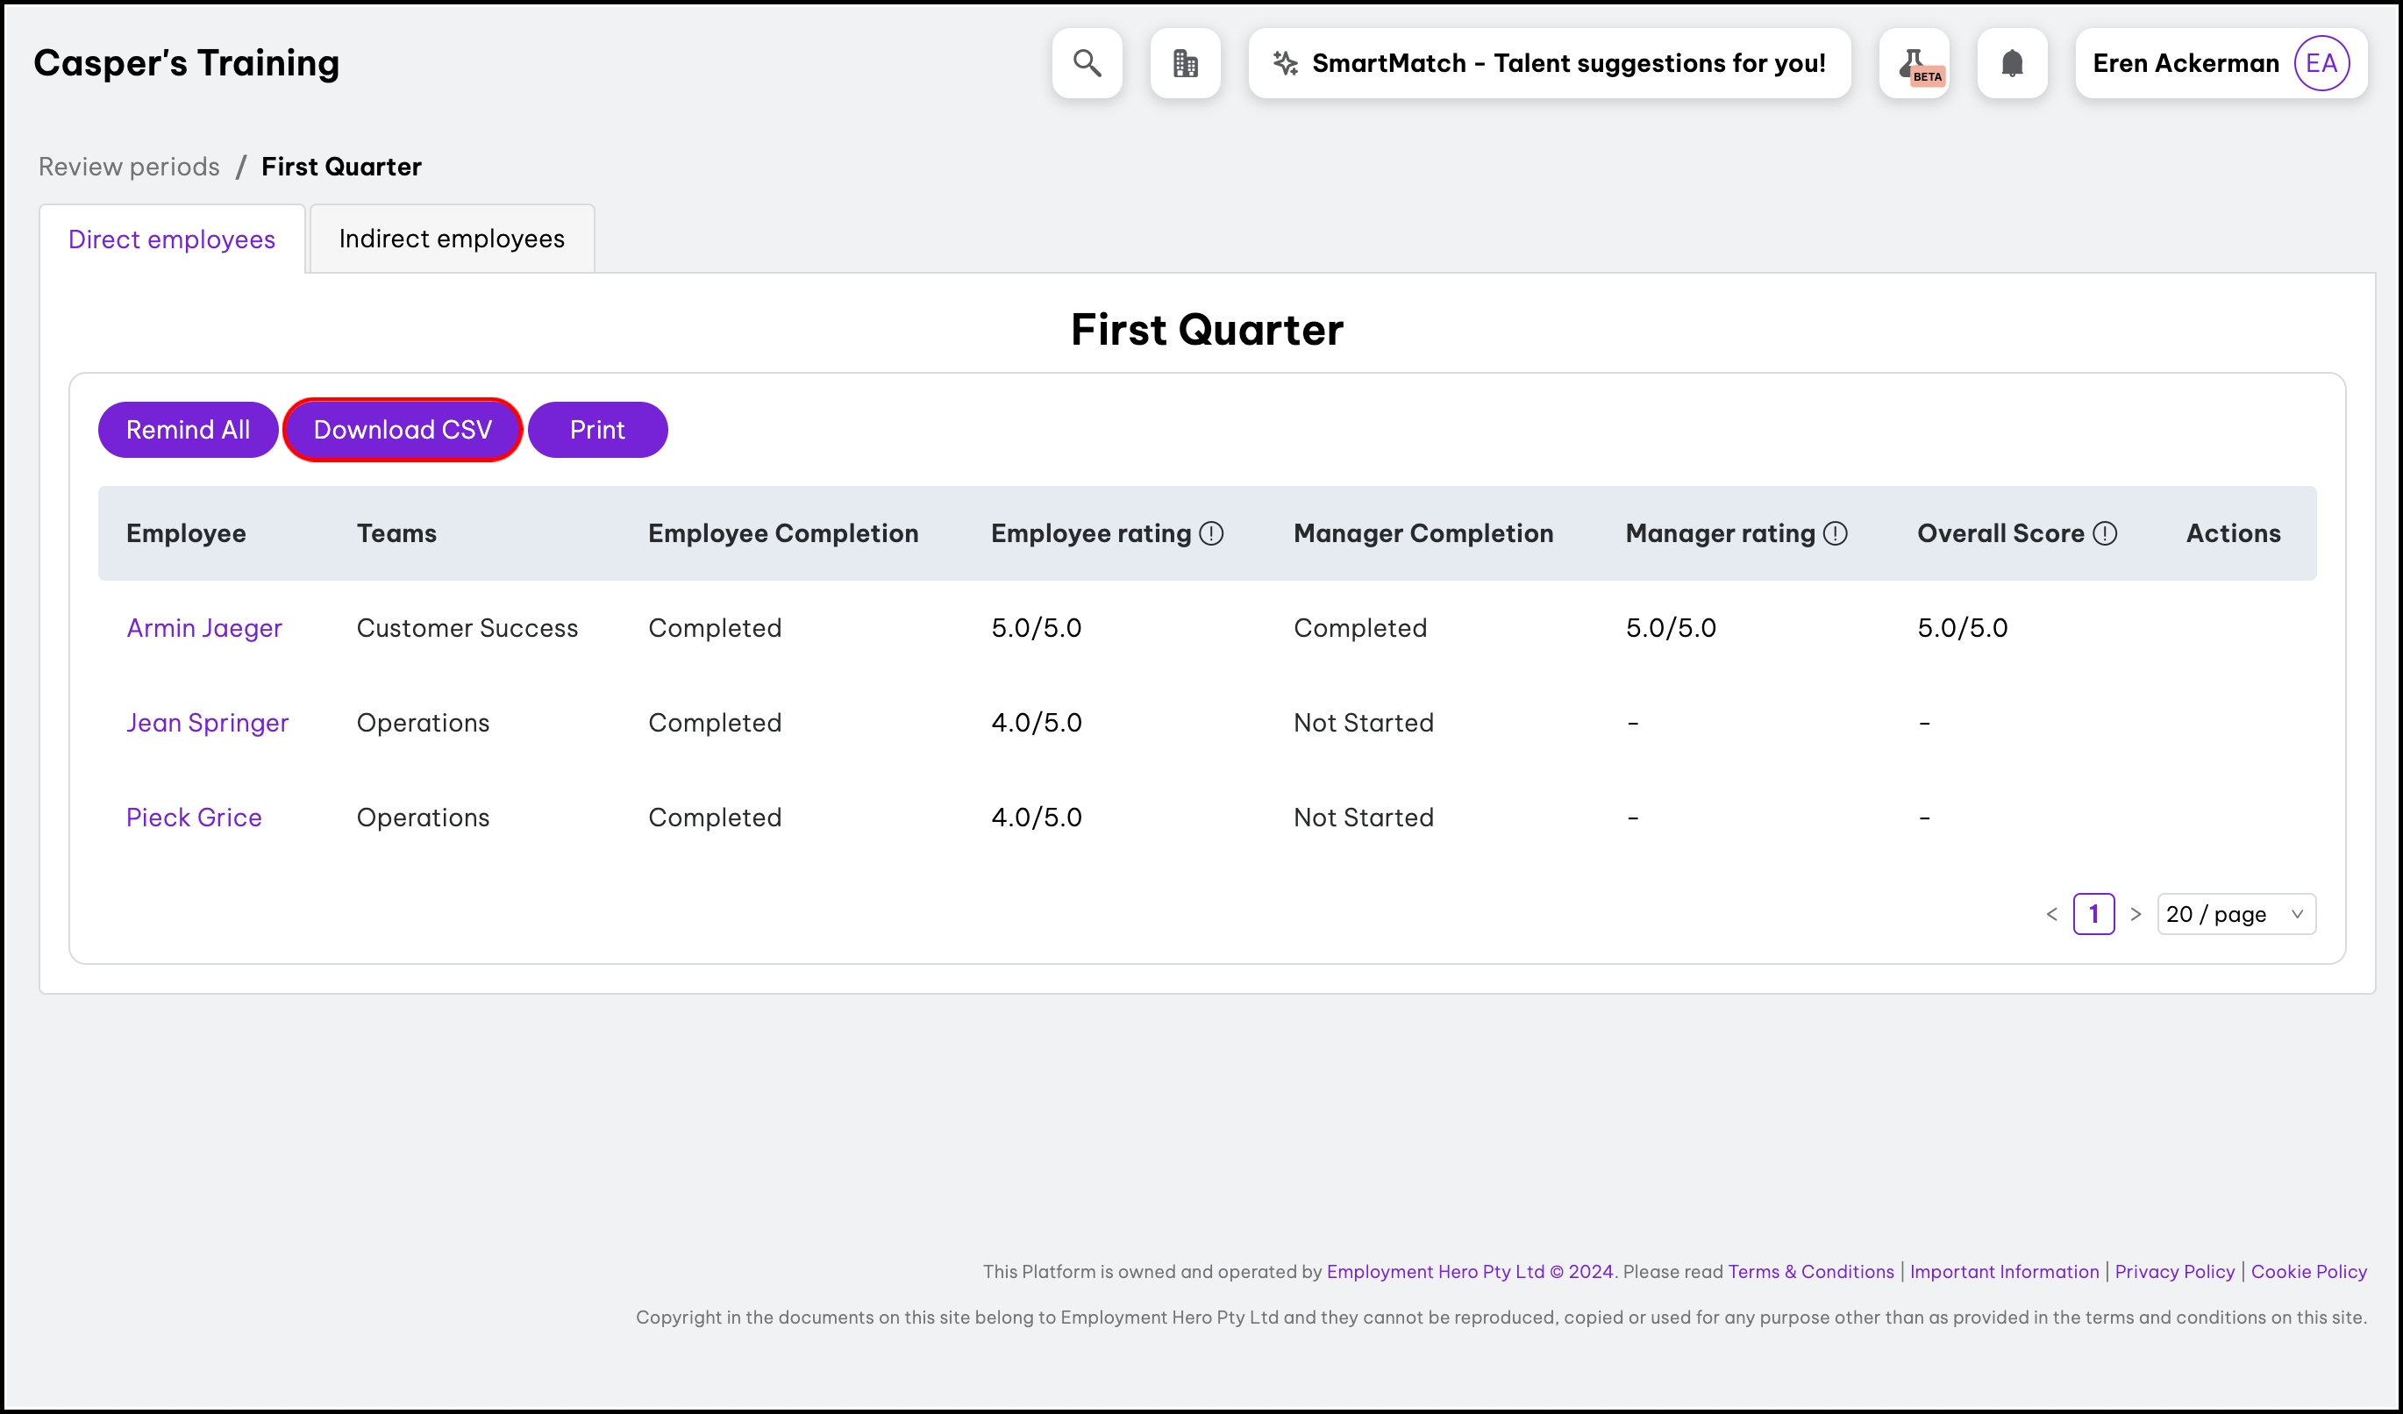Open SmartMatch talent suggestions
2403x1414 pixels.
tap(1550, 63)
